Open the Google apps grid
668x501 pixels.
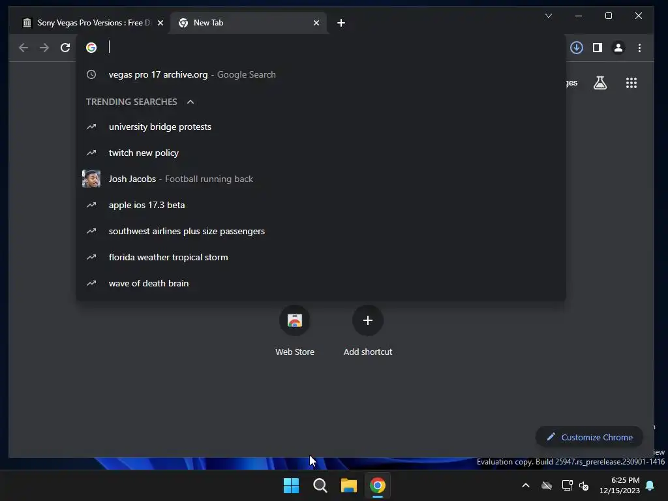[631, 83]
